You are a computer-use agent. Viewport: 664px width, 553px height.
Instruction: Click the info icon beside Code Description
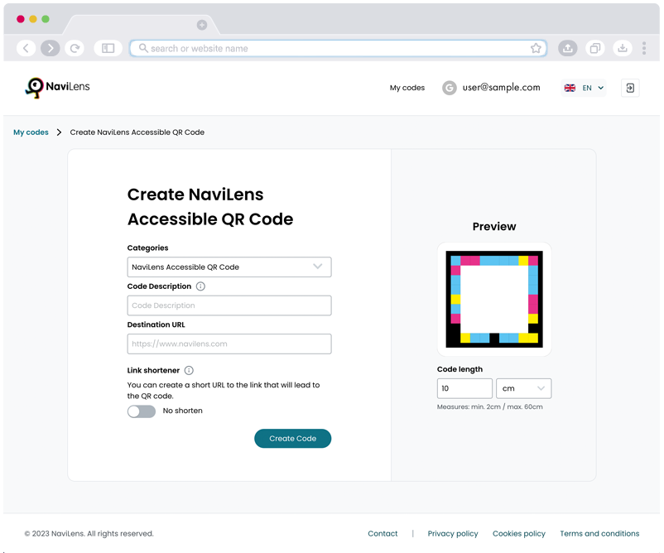coord(200,286)
